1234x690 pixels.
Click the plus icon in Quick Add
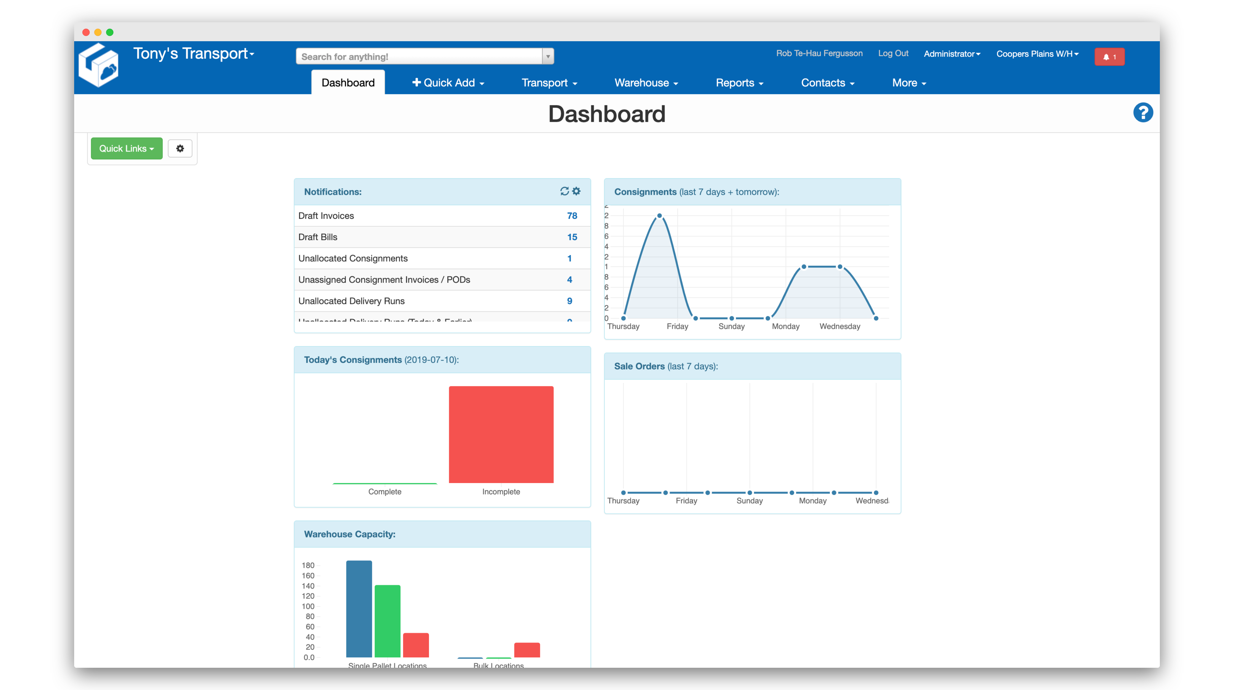pos(416,82)
